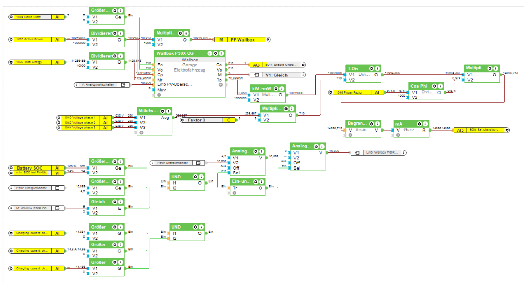Click gear icon beside Battery SOC input
The image size is (524, 283).
[10, 168]
